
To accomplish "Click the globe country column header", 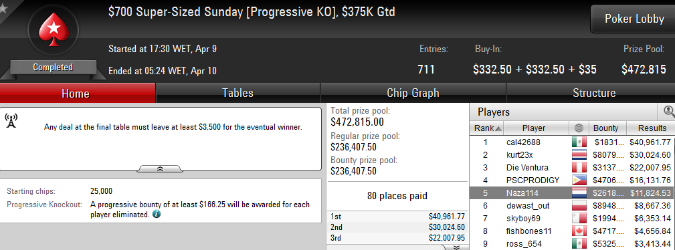I will (x=579, y=128).
